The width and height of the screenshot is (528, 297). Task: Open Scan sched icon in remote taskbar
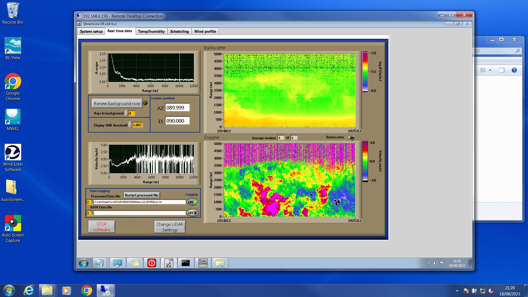(203, 263)
